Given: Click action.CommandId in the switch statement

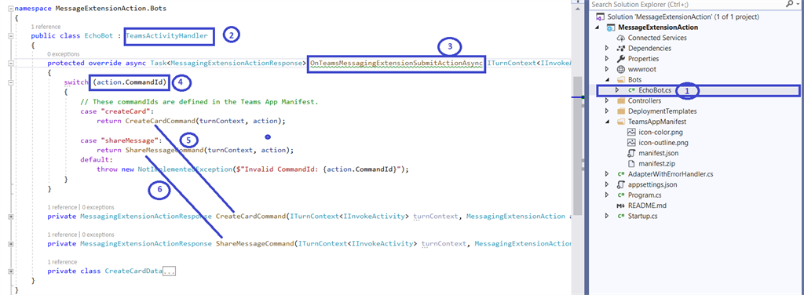Looking at the screenshot, I should 130,82.
